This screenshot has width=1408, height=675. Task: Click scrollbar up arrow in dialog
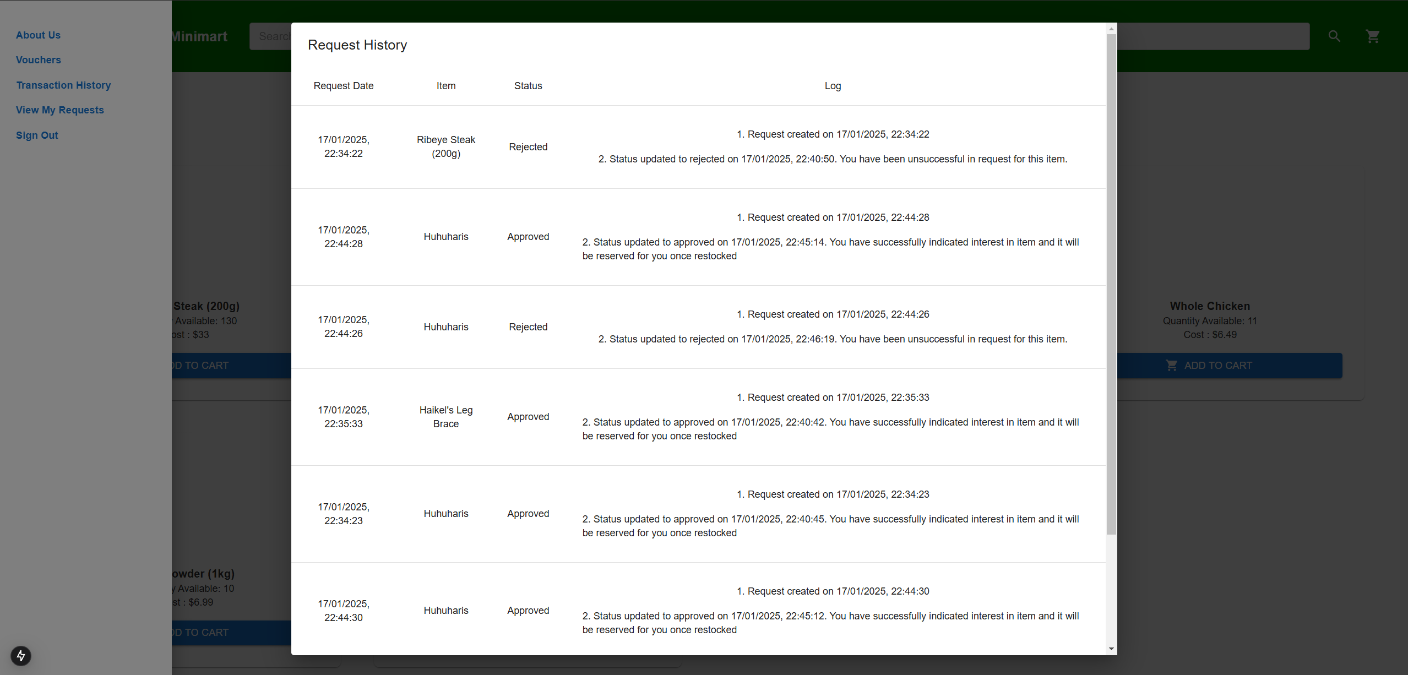tap(1111, 29)
